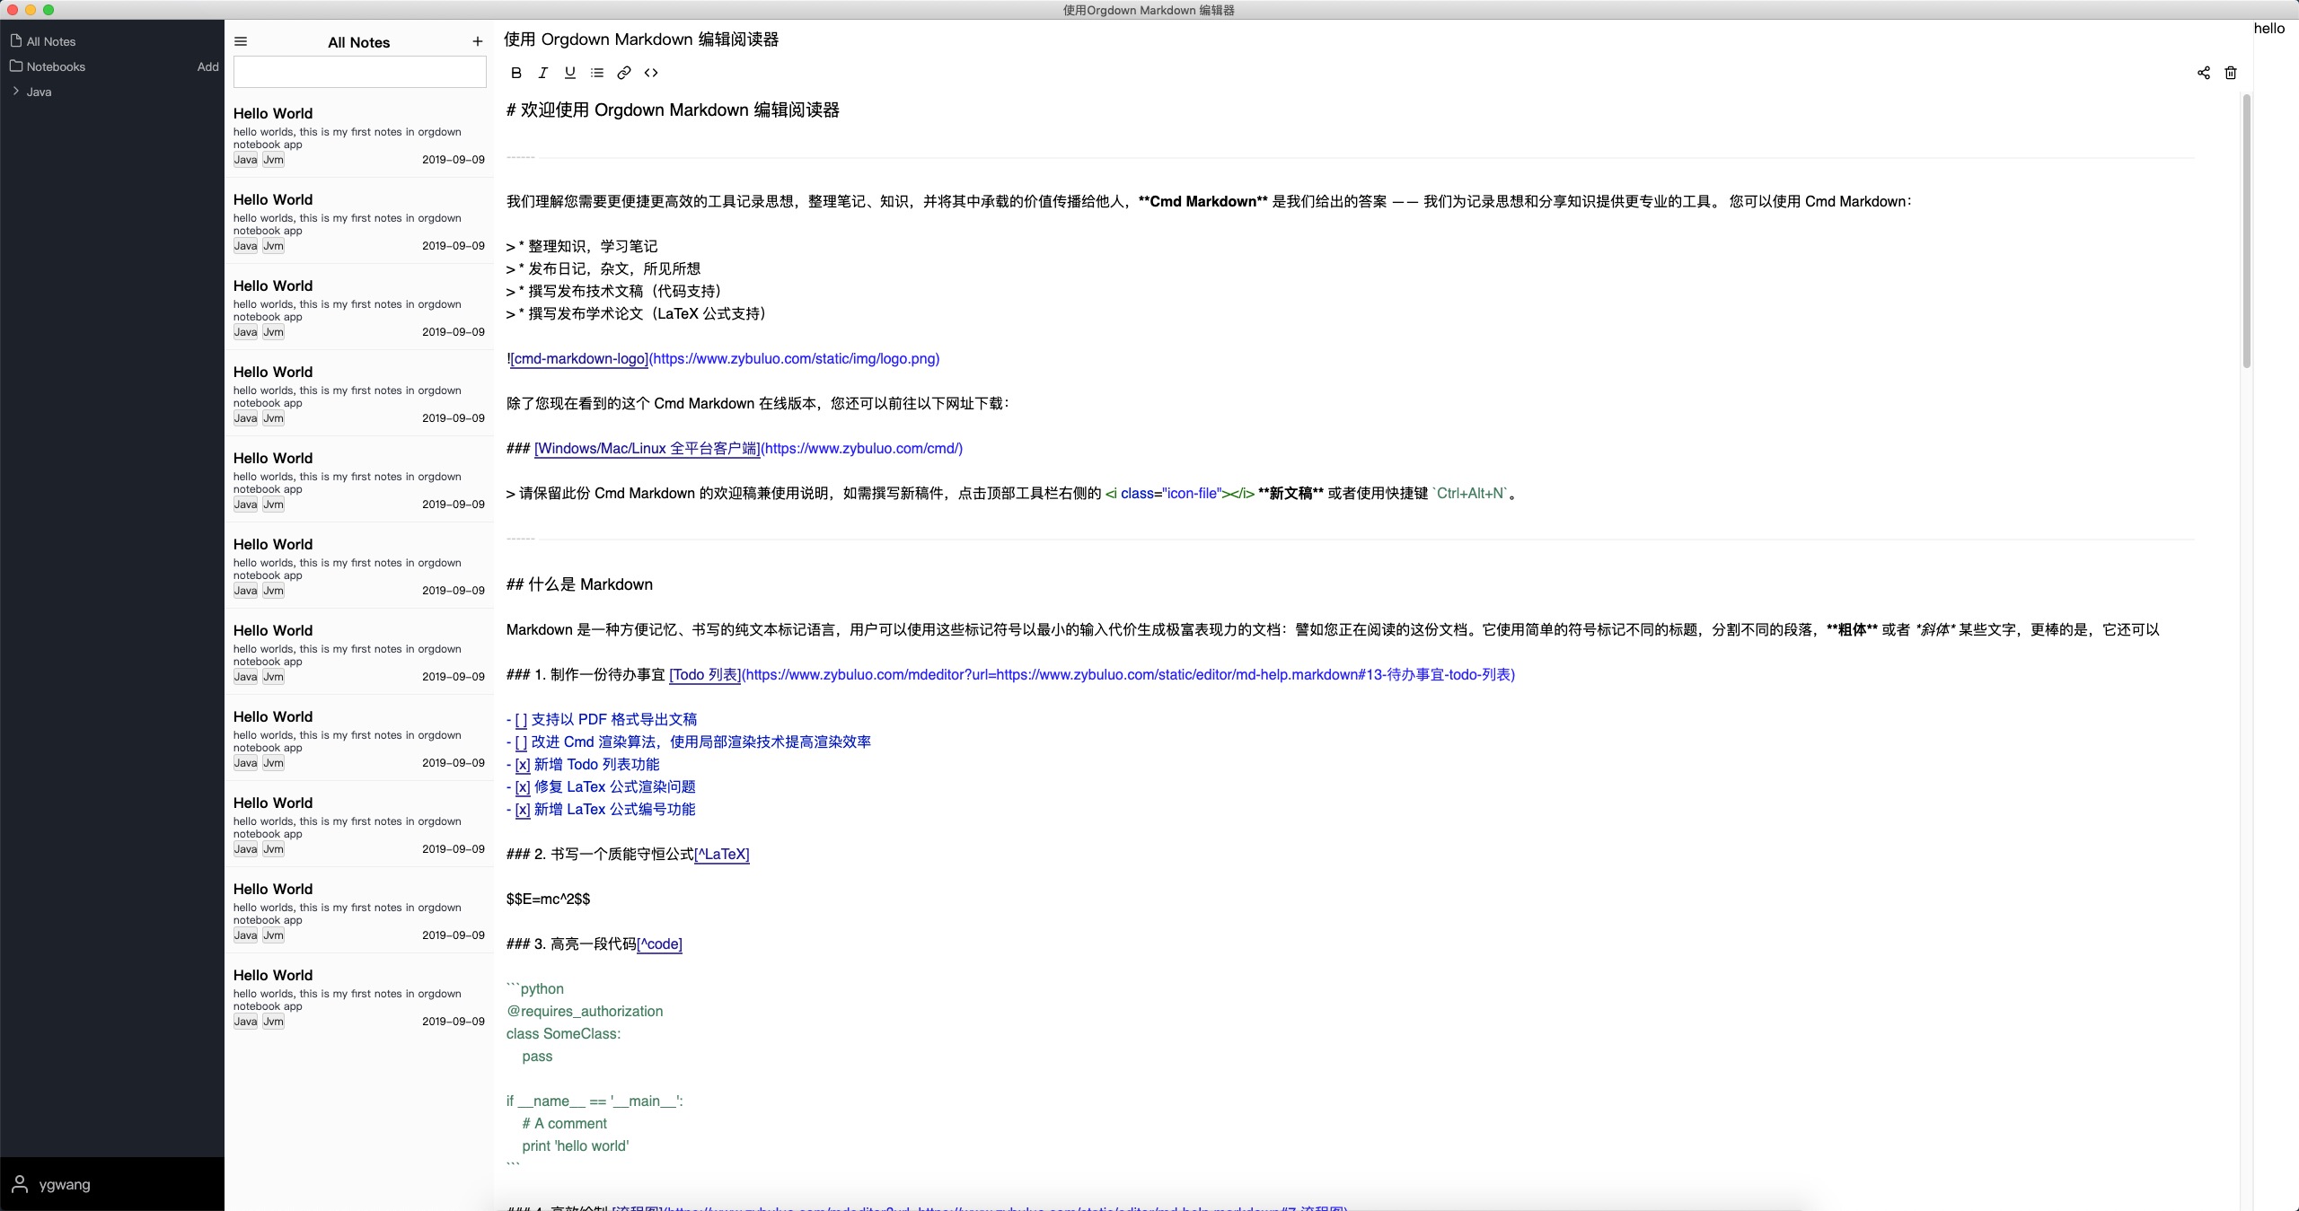Click the hello text in right panel
This screenshot has width=2299, height=1211.
point(2268,28)
